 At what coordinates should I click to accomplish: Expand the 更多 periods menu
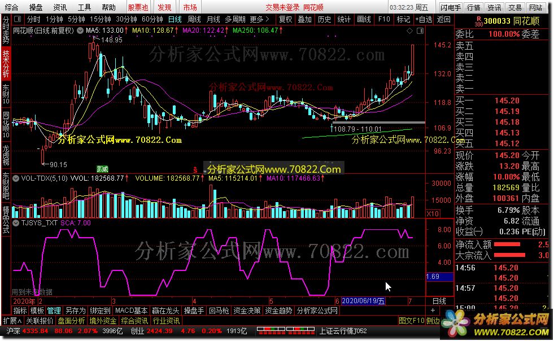(x=259, y=19)
